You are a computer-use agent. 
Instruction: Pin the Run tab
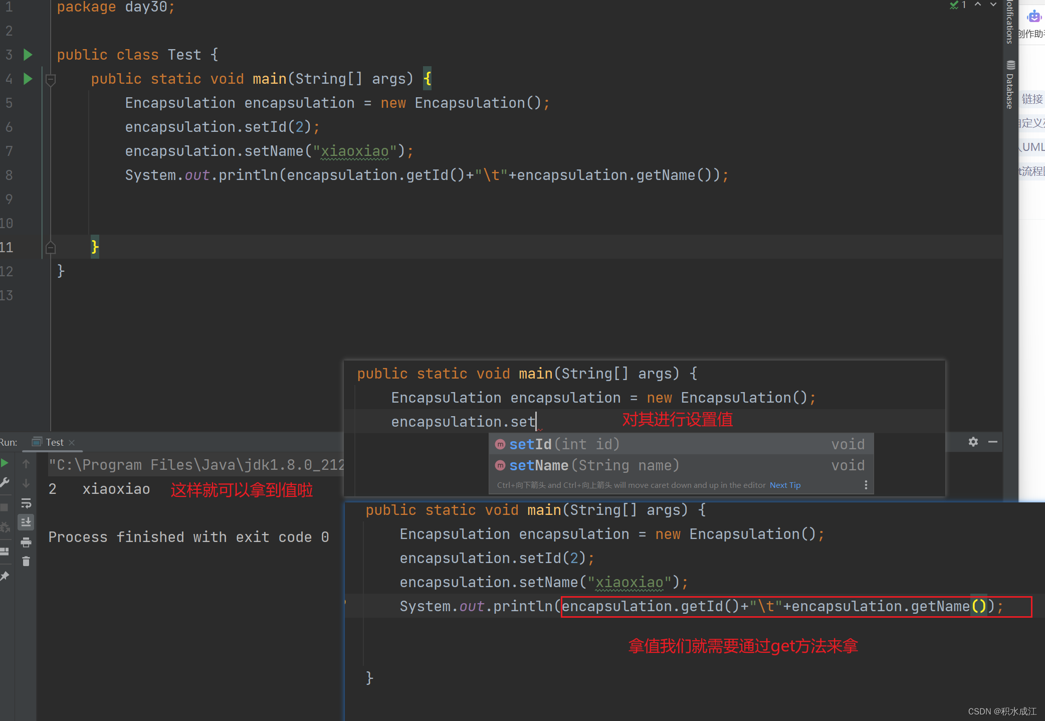coord(5,576)
